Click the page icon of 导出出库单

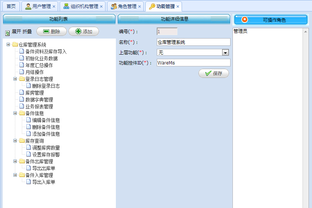29,168
